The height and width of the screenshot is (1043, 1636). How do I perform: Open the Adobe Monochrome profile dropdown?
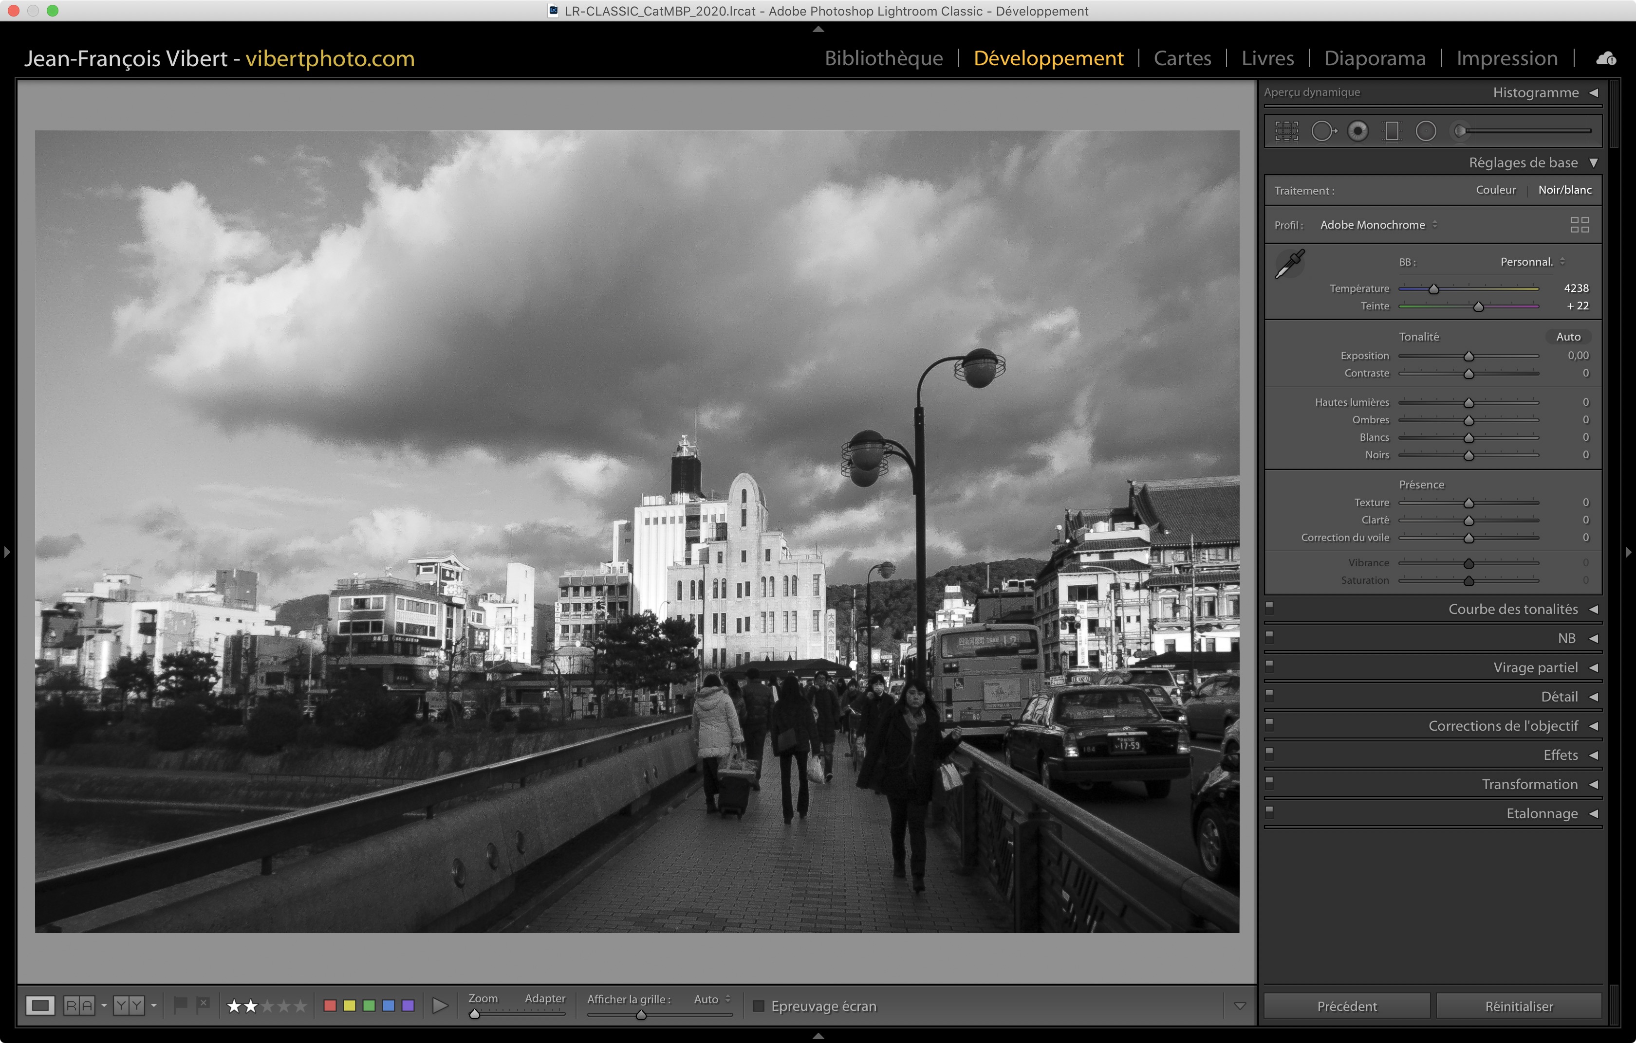[x=1378, y=225]
